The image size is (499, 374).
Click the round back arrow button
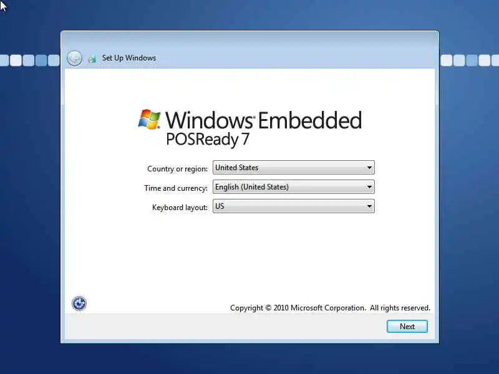74,58
